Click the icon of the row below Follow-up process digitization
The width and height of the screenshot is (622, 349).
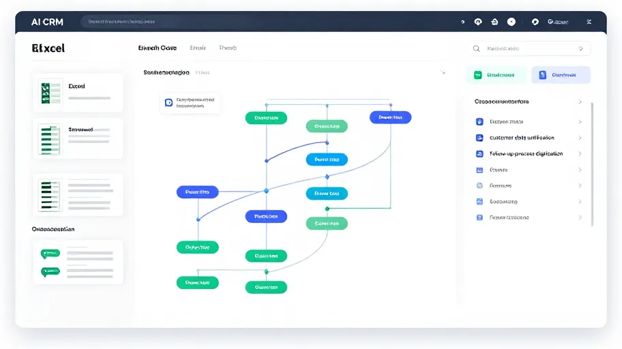[x=479, y=170]
